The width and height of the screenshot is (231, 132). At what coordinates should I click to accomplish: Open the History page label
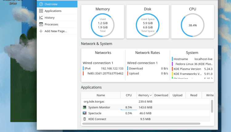pyautogui.click(x=49, y=18)
